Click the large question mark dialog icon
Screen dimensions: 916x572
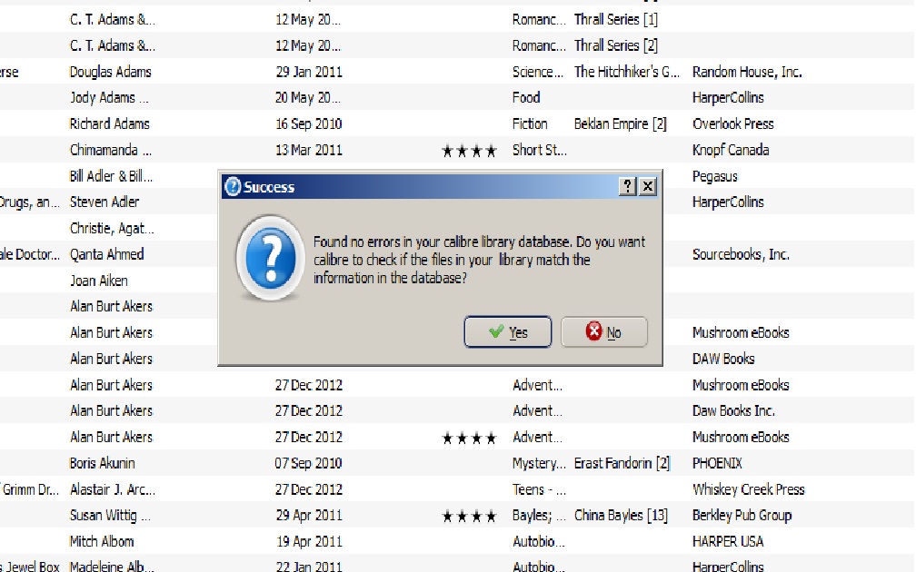point(270,258)
